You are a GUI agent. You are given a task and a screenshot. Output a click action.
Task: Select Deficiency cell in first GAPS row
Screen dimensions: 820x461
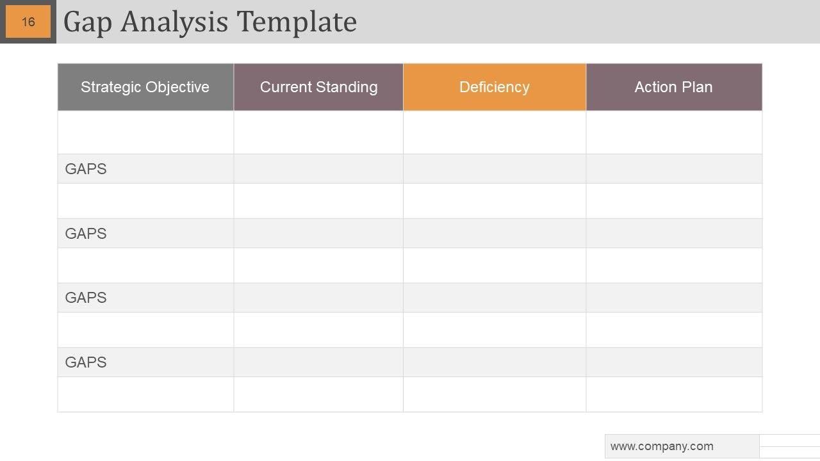click(x=494, y=169)
